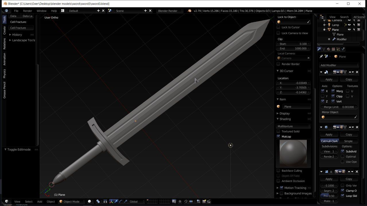The image size is (367, 206).
Task: Select the scale manipulator icon
Action: [x=126, y=201]
